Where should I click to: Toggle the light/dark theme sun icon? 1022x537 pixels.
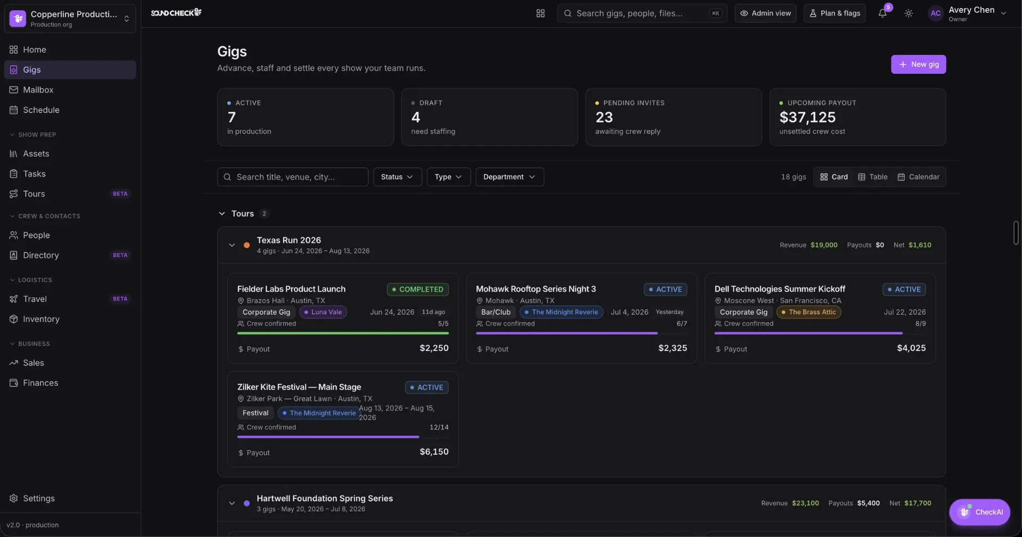pyautogui.click(x=909, y=13)
